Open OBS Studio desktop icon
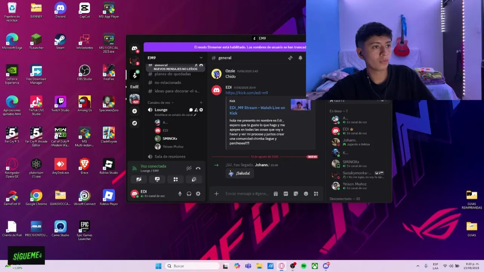Screen dimensions: 484x272 pos(85,73)
